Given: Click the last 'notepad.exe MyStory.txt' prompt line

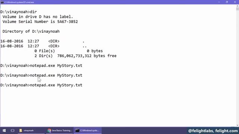Looking at the screenshot, I should click(41, 85).
